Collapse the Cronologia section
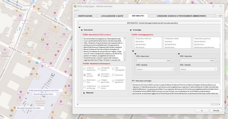 coord(131,30)
